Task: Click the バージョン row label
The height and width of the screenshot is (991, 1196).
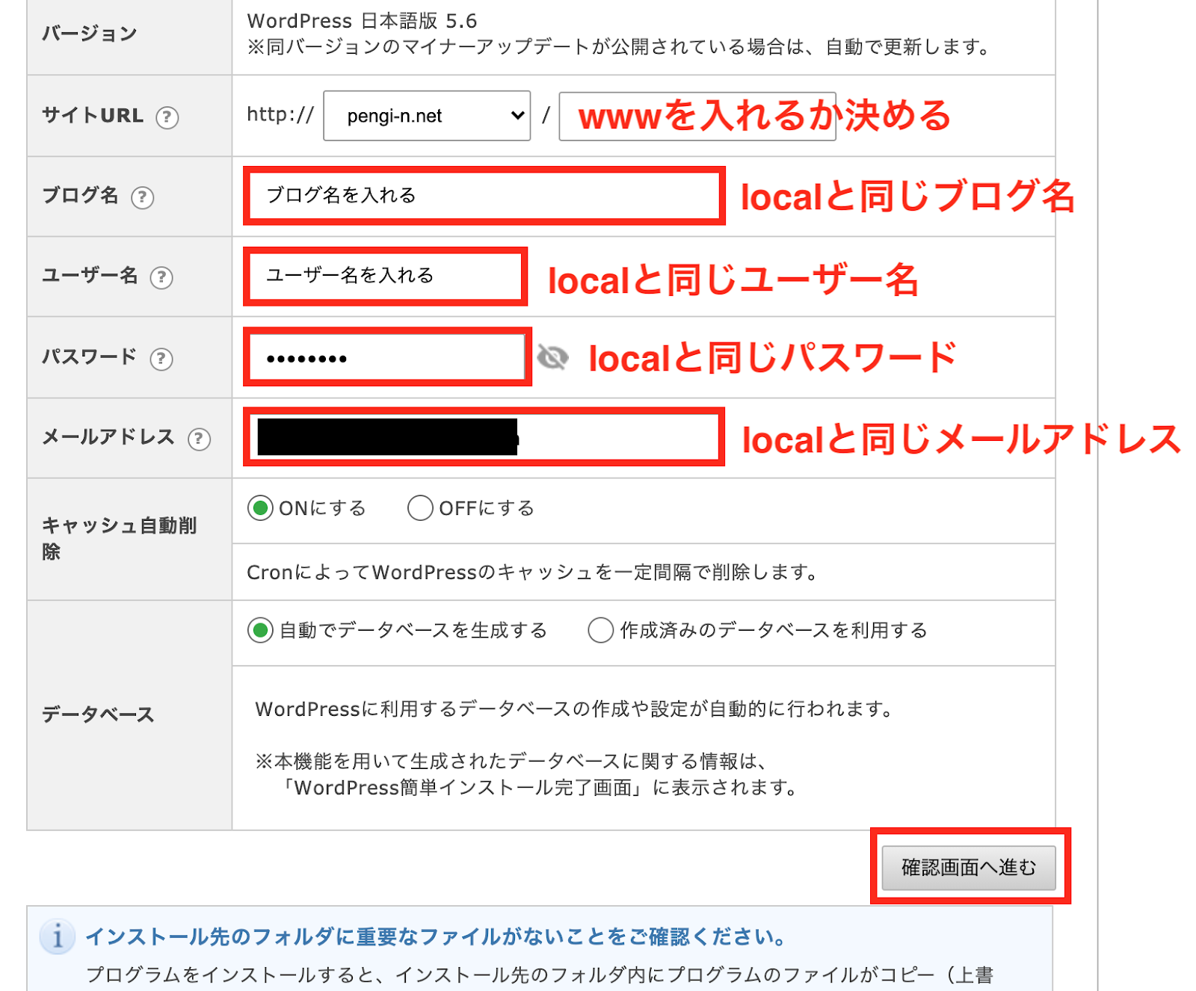Action: tap(90, 34)
